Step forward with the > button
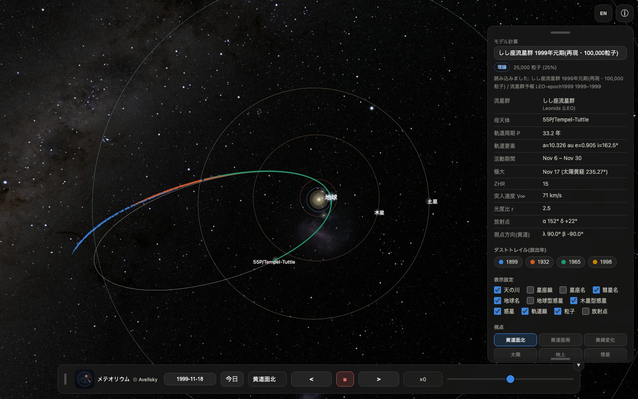Viewport: 638px width, 399px height. (x=378, y=379)
